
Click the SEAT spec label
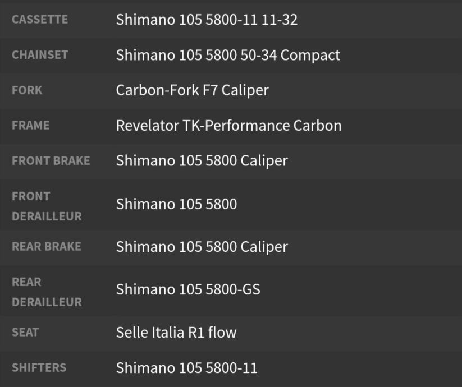coord(25,332)
